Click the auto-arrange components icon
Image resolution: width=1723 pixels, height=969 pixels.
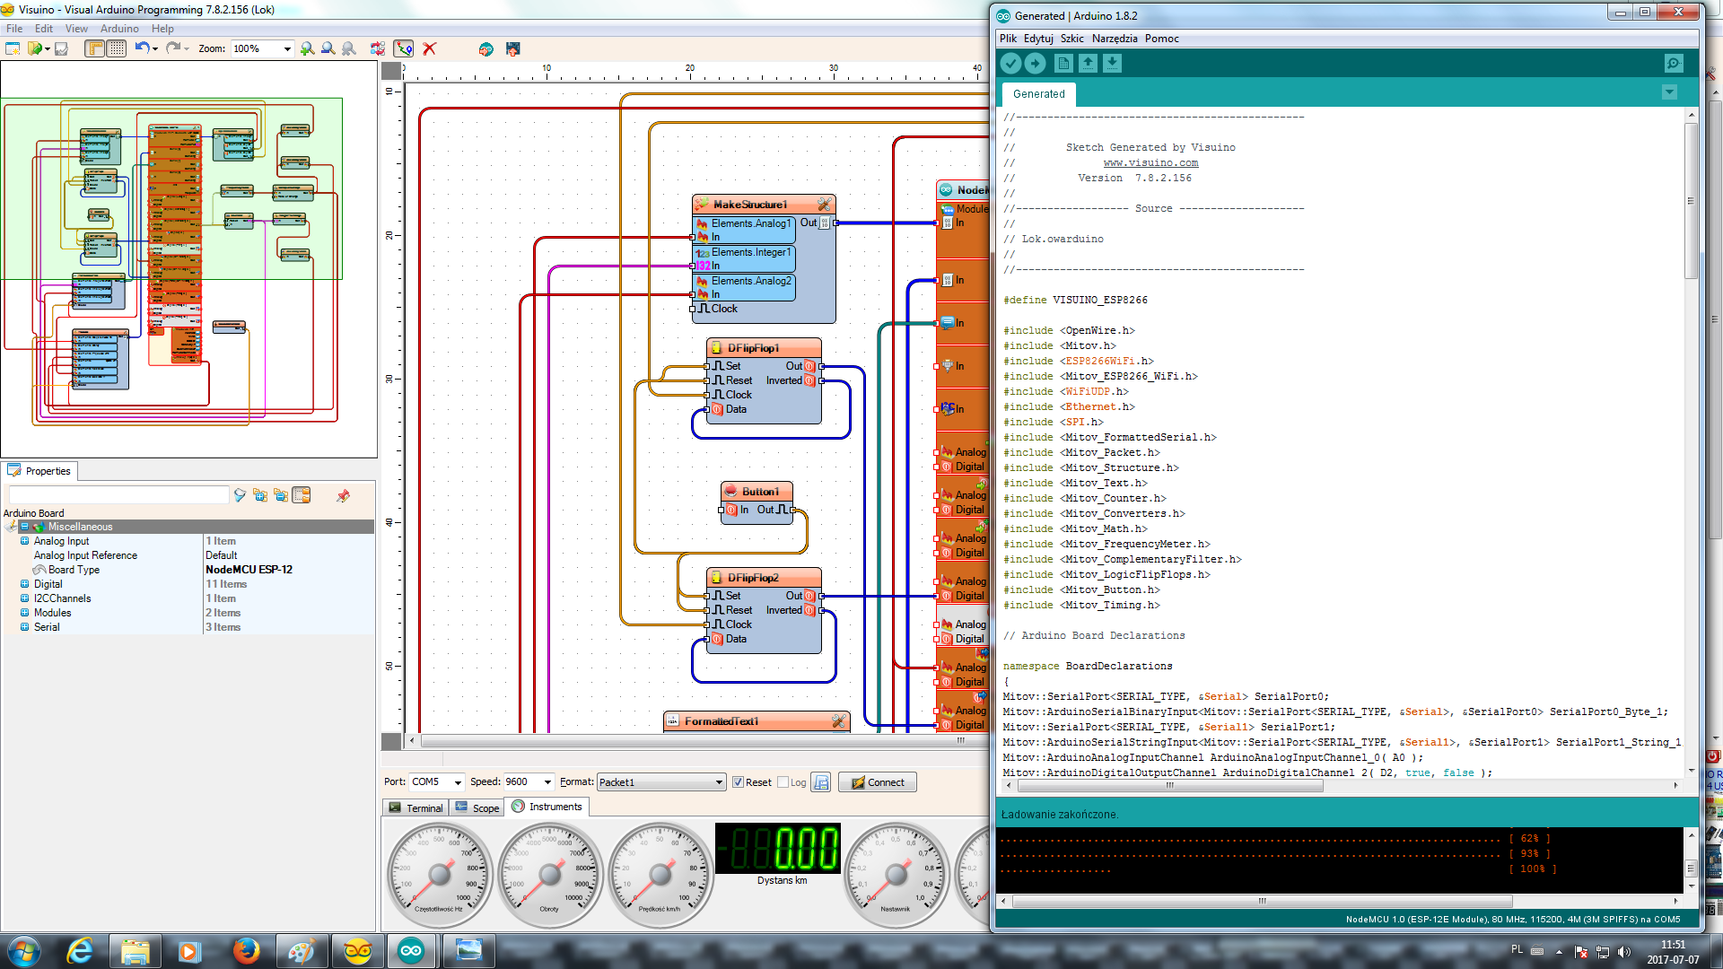378,49
